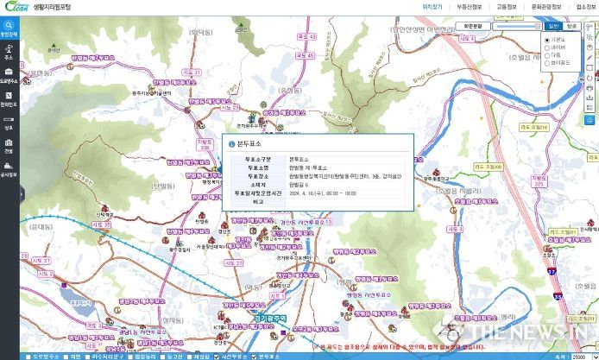Open the 공사정보 construction info panel
Screen dimensions: 599x360
point(9,169)
